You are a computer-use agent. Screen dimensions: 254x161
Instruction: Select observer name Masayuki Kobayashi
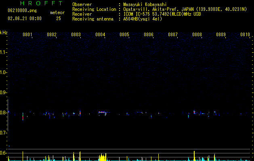tap(145, 4)
